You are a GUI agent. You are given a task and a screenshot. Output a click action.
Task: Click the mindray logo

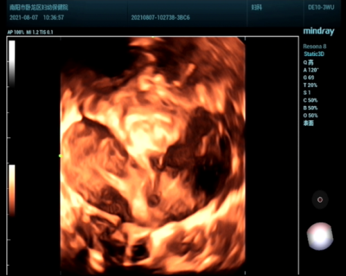(x=318, y=31)
